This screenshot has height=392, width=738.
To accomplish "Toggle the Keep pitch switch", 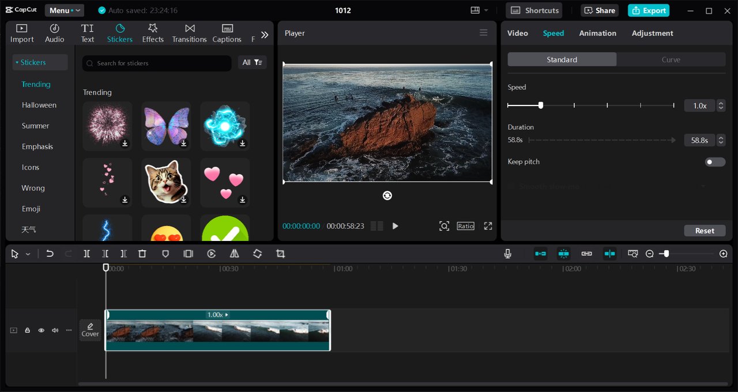I will [x=715, y=162].
